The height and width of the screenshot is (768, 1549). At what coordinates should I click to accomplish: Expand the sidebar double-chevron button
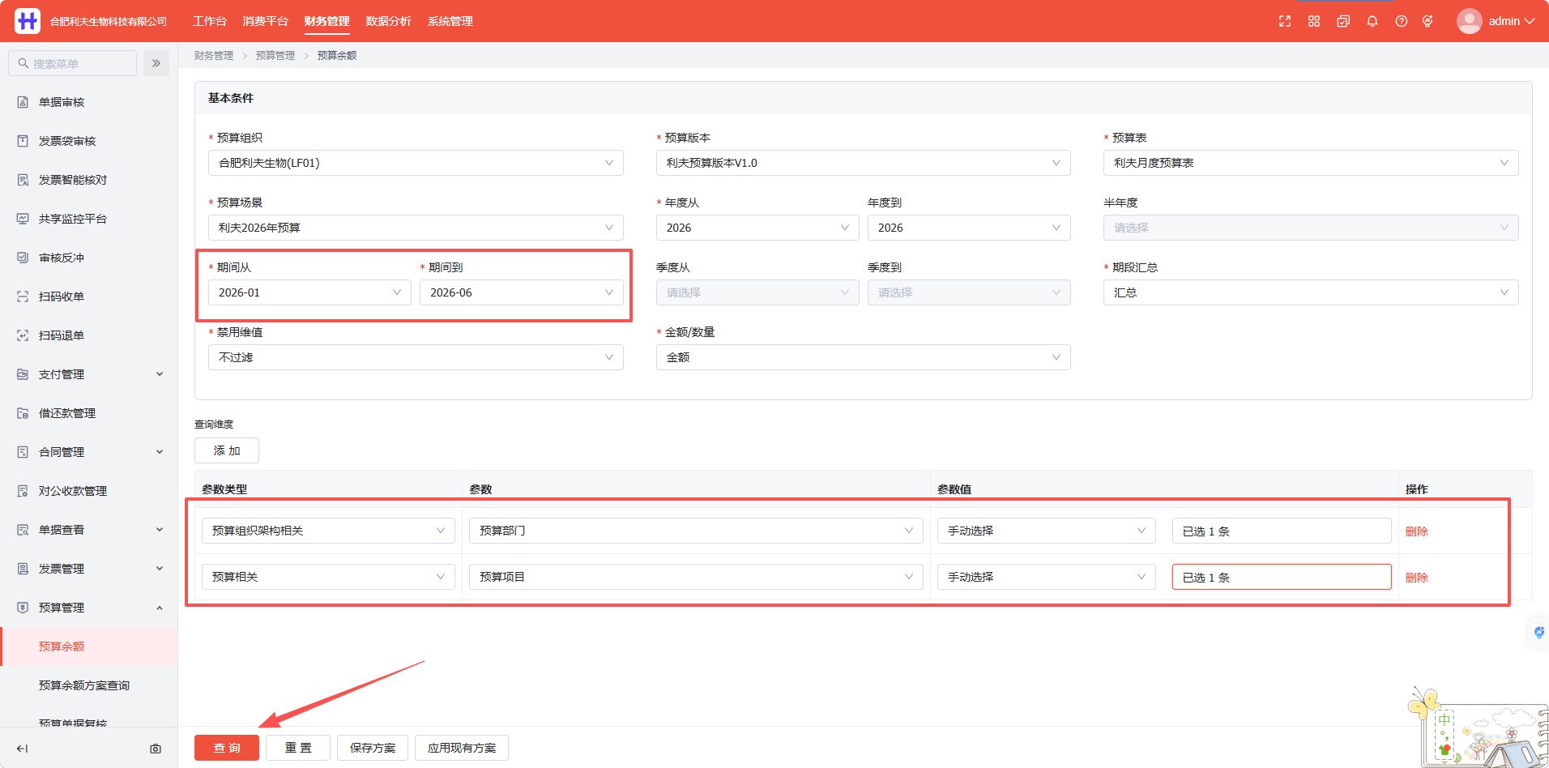coord(156,63)
